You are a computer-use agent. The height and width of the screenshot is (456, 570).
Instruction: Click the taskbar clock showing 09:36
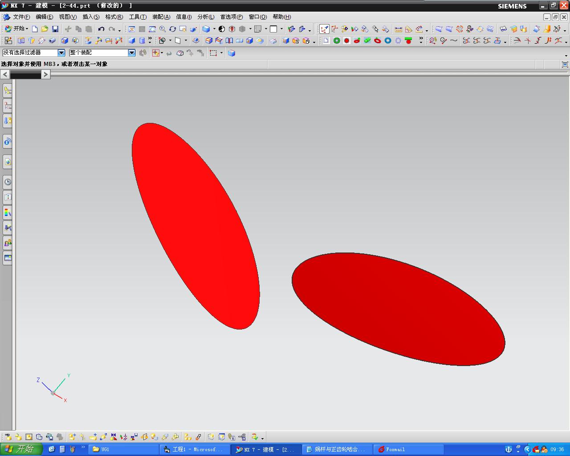click(x=557, y=449)
